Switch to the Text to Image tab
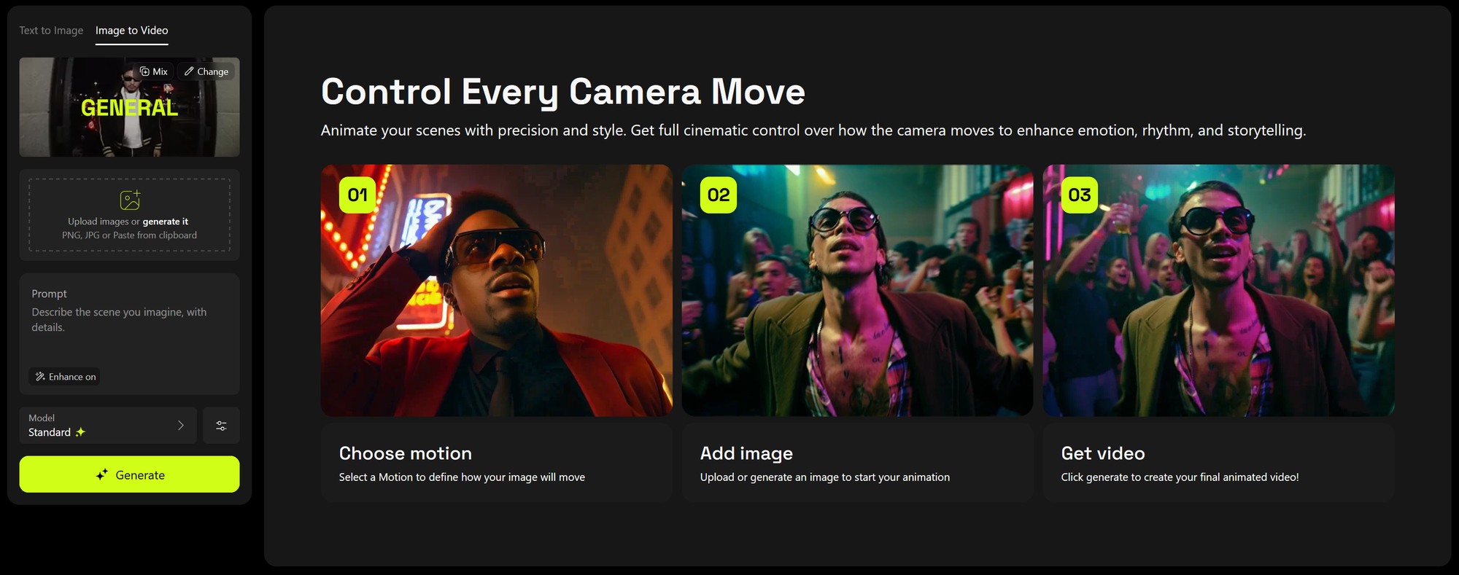 click(x=51, y=31)
